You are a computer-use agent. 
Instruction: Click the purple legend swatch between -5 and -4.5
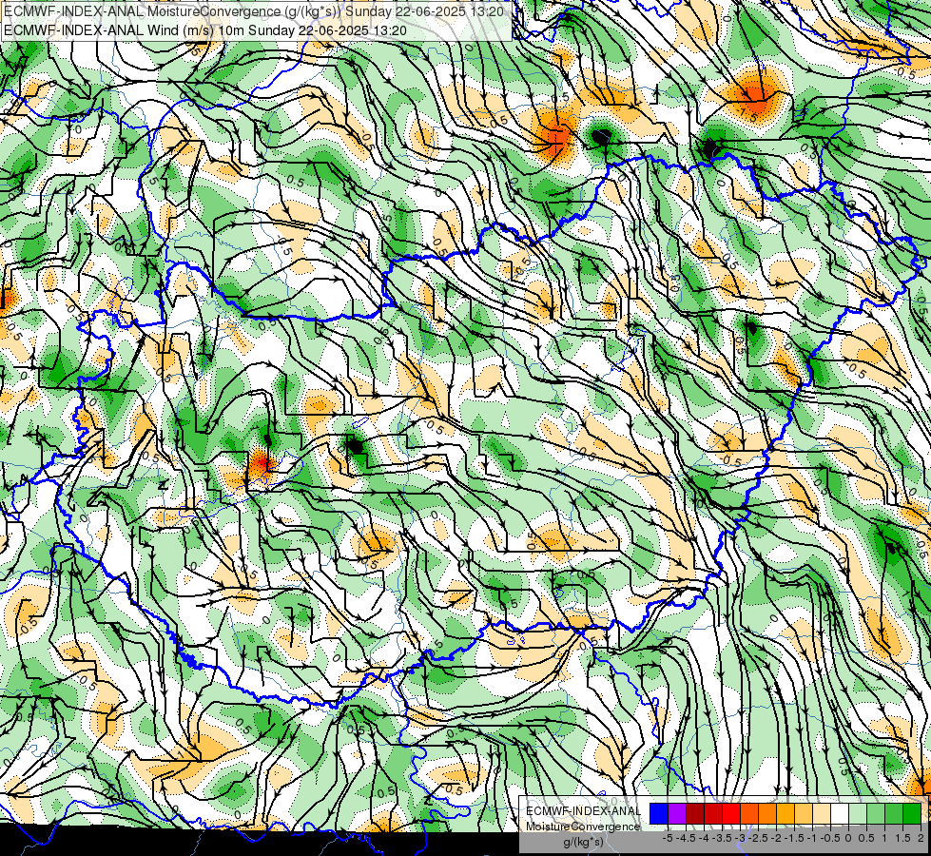coord(677,813)
